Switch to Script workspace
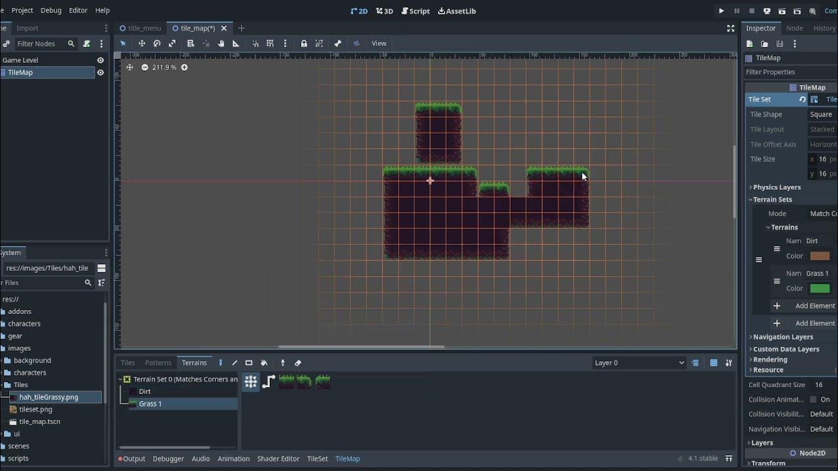The image size is (838, 471). (416, 10)
